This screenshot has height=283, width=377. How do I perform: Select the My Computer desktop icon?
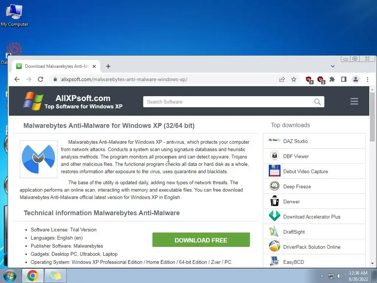(14, 15)
